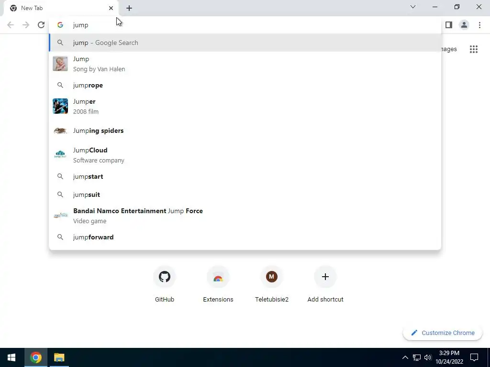Click the browser back arrow
Screen dimensions: 490x367
tap(11, 25)
